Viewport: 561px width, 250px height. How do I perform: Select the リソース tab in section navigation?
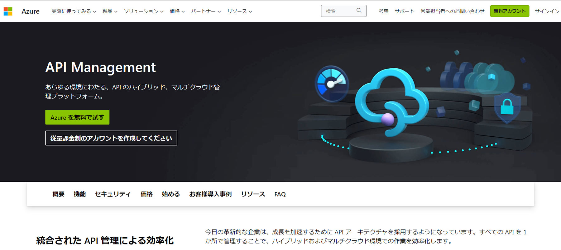pyautogui.click(x=253, y=194)
